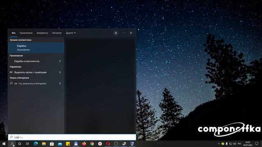Expand arrow beside web search result
Image resolution: width=262 pixels, height=147 pixels.
coord(60,83)
